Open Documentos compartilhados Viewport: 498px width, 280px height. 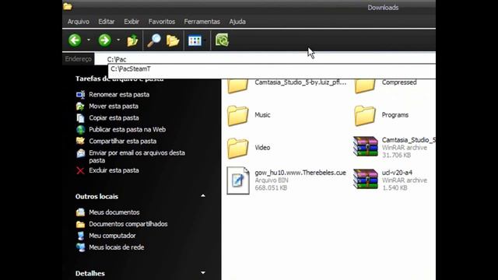click(x=128, y=224)
